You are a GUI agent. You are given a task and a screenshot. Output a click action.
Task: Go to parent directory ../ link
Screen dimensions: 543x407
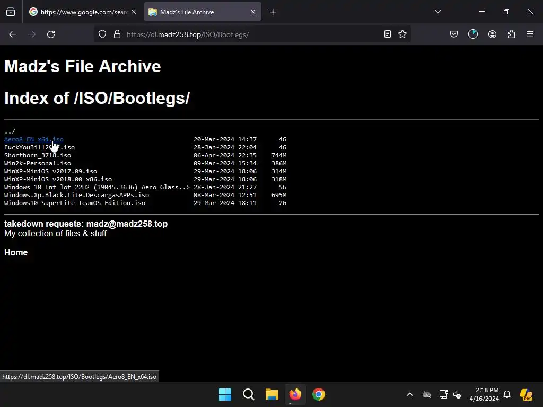click(10, 131)
